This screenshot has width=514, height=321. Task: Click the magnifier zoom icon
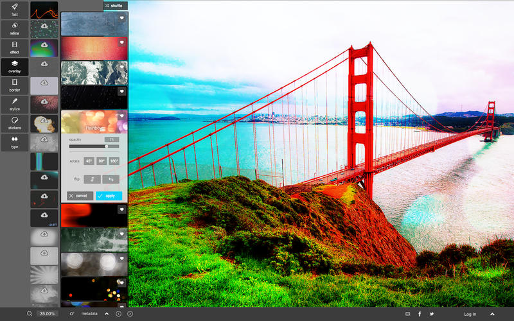30,314
